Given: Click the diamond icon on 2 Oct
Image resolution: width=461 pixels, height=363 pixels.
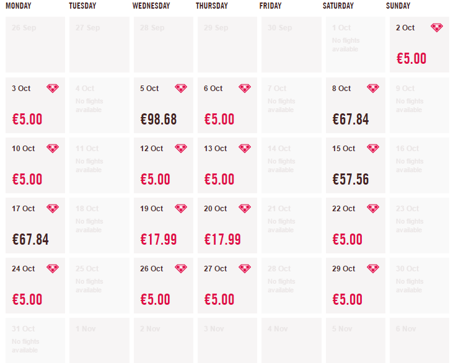Looking at the screenshot, I should pyautogui.click(x=437, y=28).
